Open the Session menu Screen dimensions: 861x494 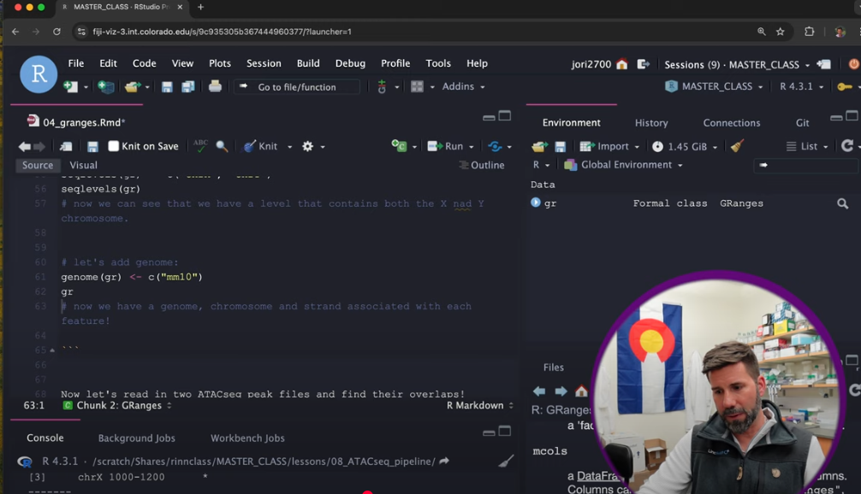point(264,63)
